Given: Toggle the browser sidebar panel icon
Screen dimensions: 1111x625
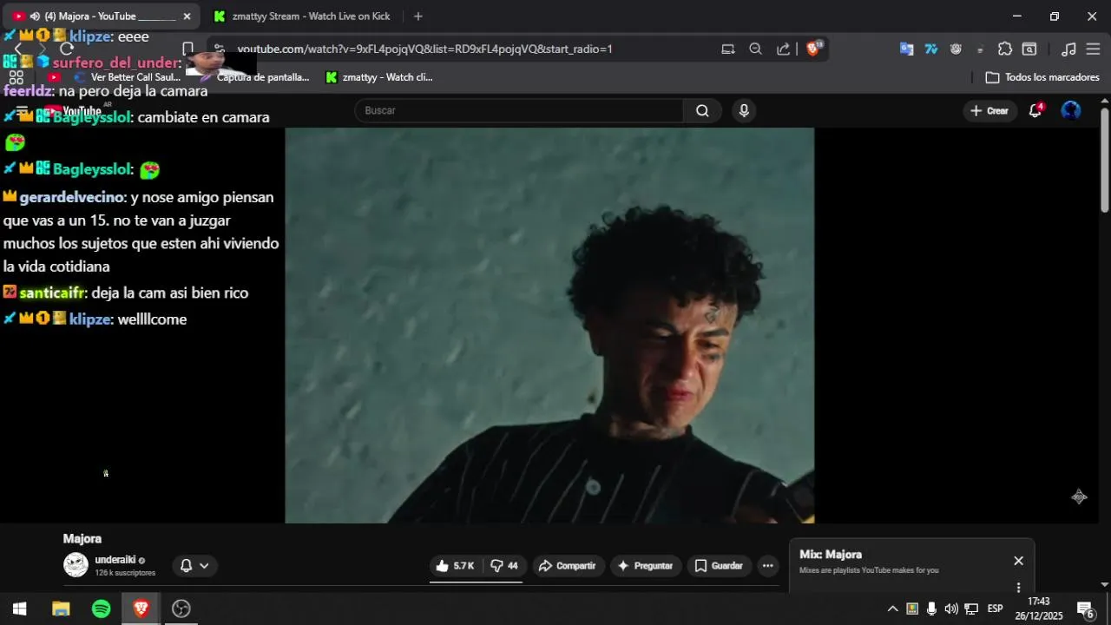Looking at the screenshot, I should (x=1029, y=49).
